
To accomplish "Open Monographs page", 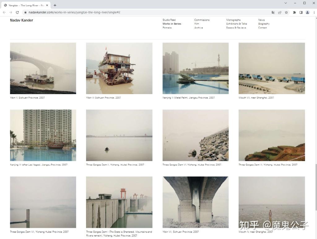I will [233, 20].
